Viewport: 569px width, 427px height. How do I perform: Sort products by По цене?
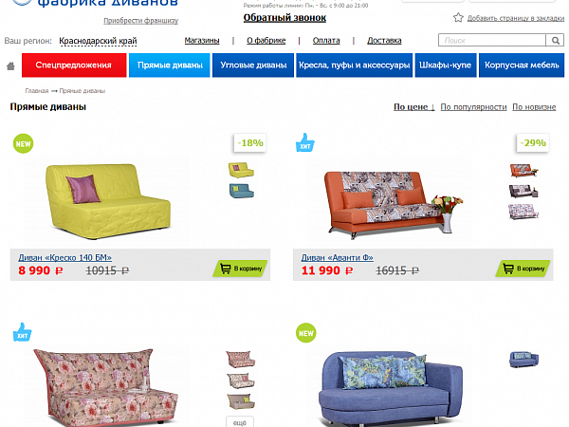[x=414, y=107]
